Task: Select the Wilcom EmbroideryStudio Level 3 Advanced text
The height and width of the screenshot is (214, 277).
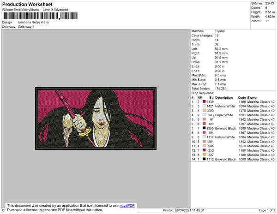Action: point(35,10)
